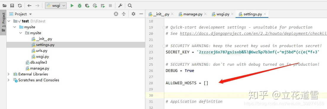Hide the Project tool window
The image size is (327, 109).
tap(141, 14)
